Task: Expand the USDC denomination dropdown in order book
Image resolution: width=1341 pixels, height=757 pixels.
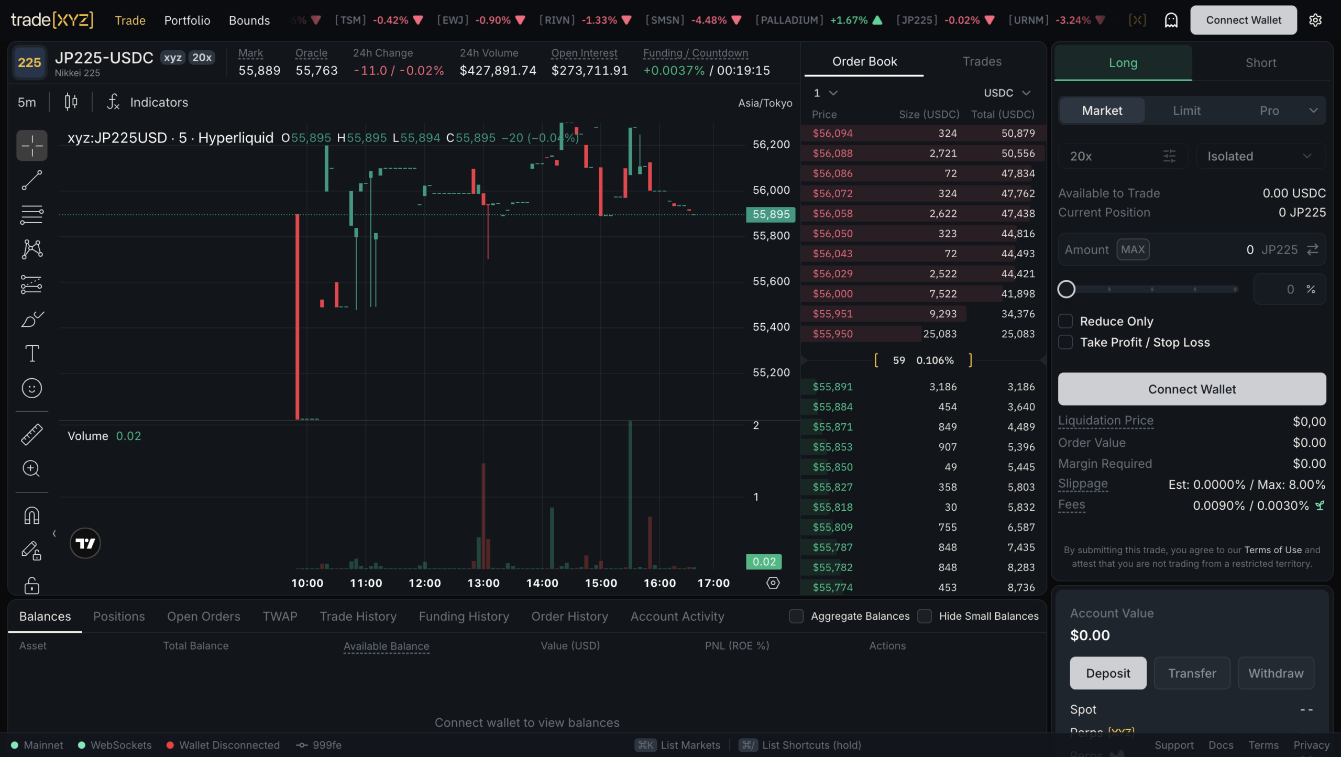Action: point(1007,93)
